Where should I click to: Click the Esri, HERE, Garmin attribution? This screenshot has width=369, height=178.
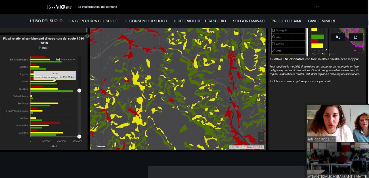click(x=246, y=147)
